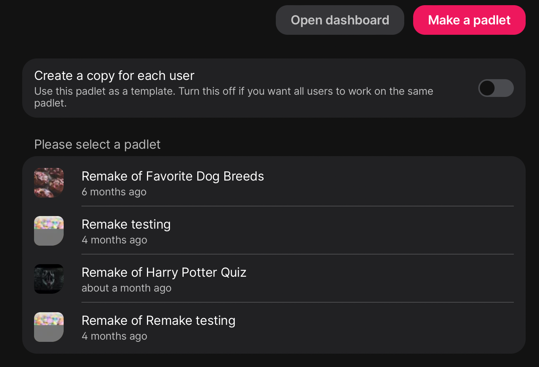Viewport: 539px width, 367px height.
Task: Click "4 months ago" under Remake testing
Action: (114, 240)
